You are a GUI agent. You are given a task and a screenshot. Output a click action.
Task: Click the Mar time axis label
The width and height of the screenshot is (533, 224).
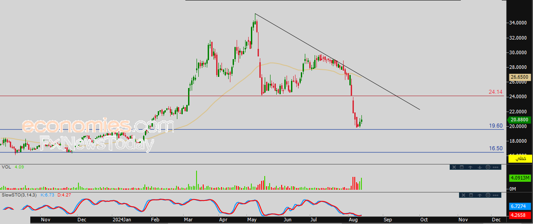point(188,220)
